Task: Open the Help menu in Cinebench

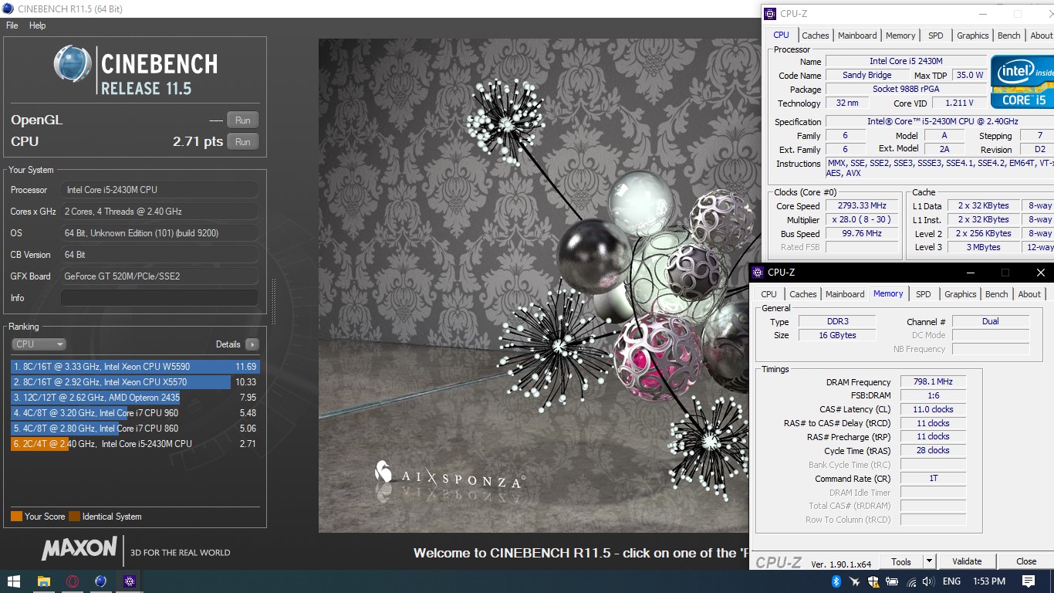Action: pos(38,25)
